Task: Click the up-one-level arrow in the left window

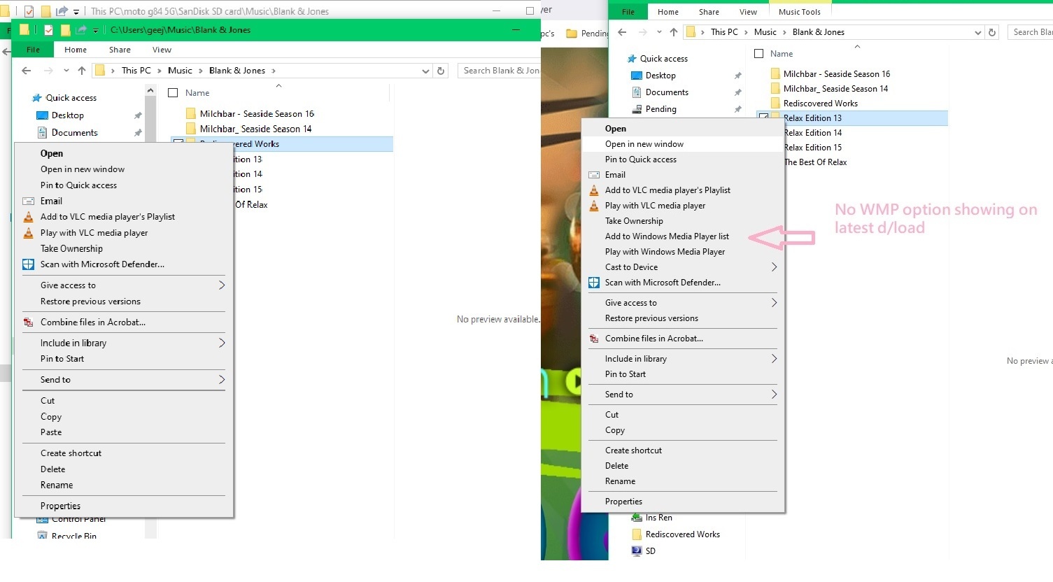Action: pos(82,71)
